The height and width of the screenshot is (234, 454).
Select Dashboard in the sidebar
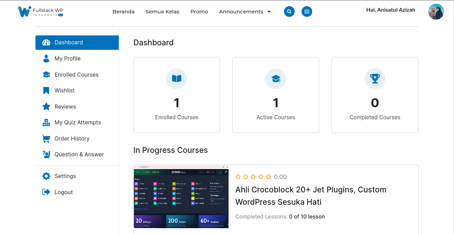(77, 43)
